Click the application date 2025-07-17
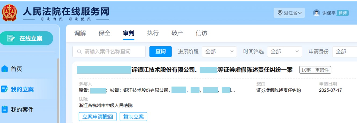 (x=330, y=90)
